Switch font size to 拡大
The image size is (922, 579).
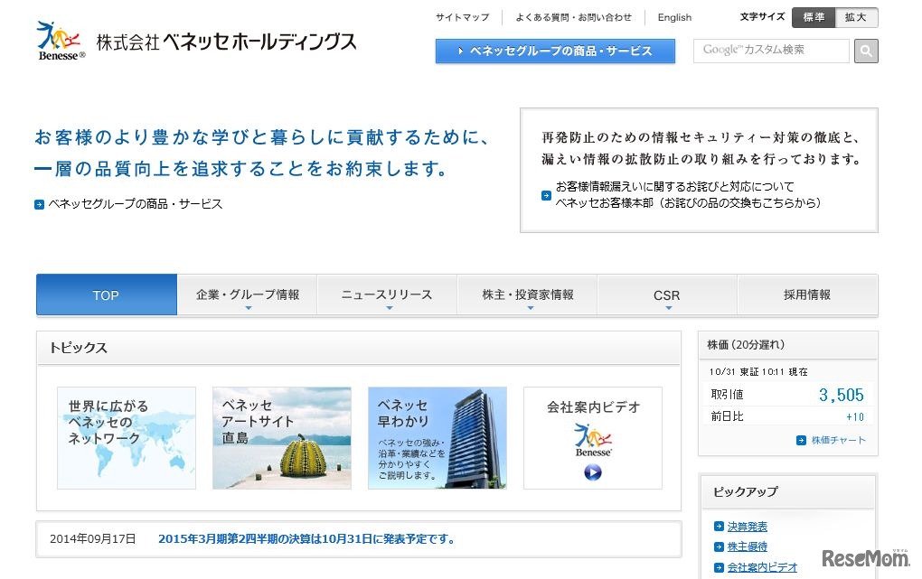coord(854,17)
